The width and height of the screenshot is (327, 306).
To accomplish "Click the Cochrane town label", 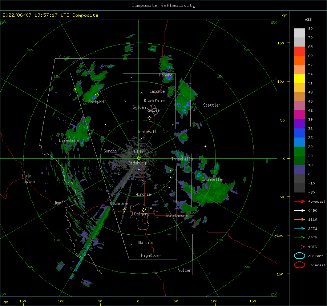I will coord(119,203).
